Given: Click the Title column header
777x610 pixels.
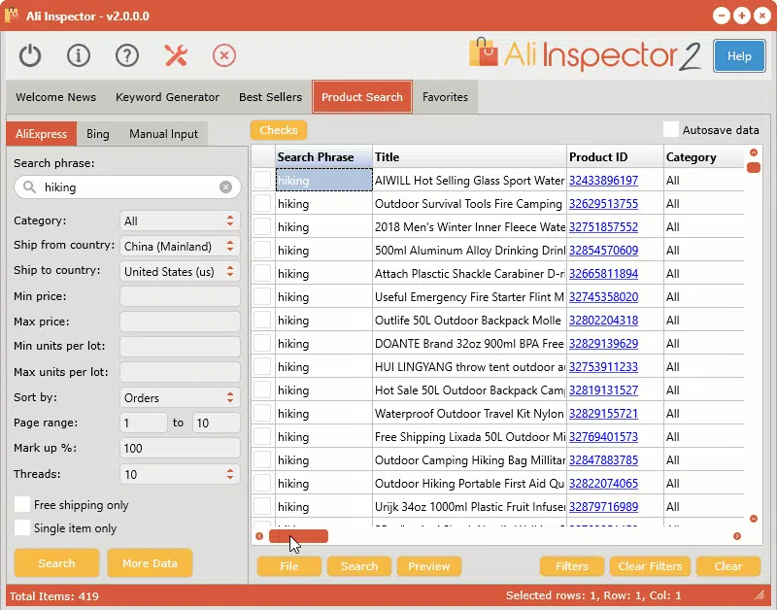Looking at the screenshot, I should coord(469,157).
